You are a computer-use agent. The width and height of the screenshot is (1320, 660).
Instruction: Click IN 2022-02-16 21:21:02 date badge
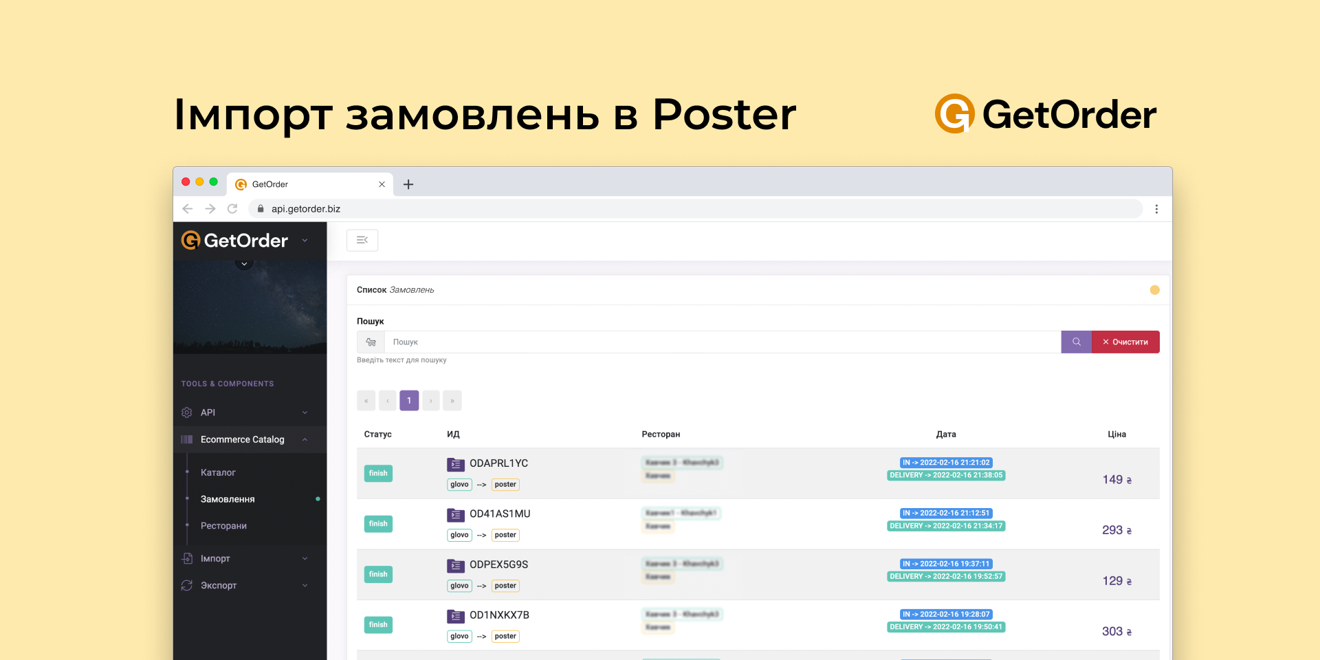click(x=946, y=463)
